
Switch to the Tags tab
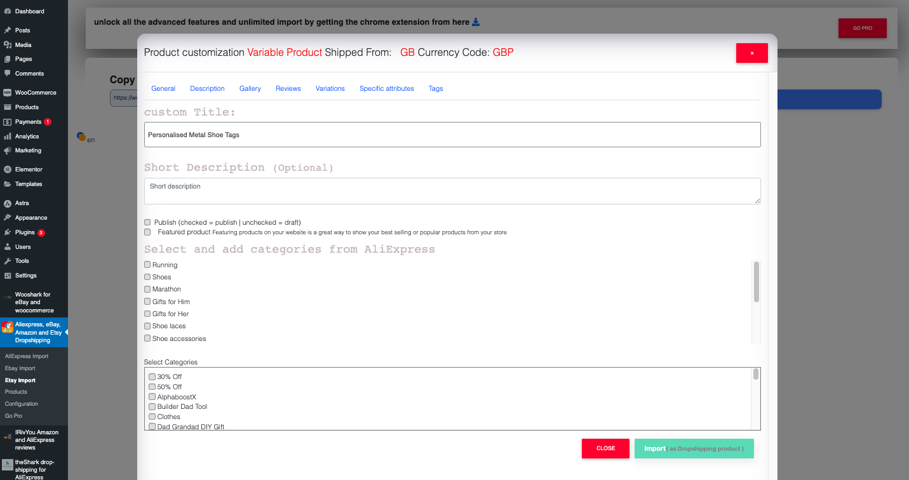[436, 88]
